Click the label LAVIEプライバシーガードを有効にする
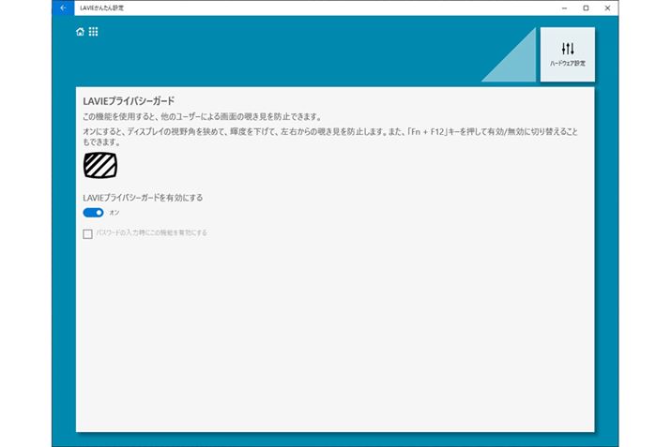 pyautogui.click(x=143, y=198)
